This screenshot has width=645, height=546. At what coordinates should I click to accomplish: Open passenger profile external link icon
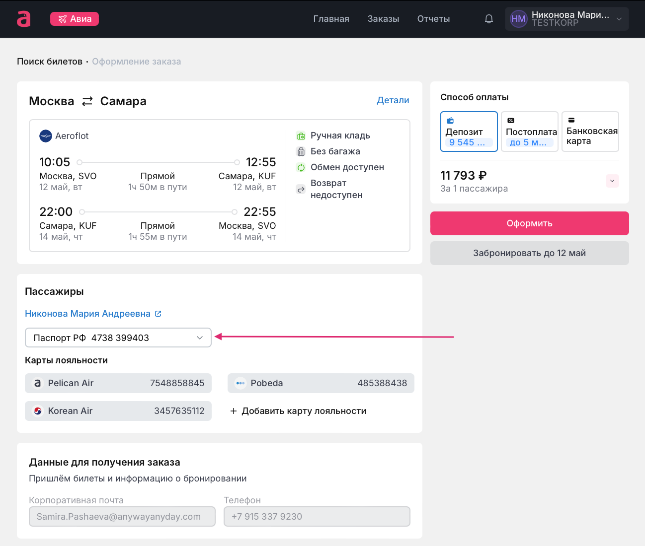pyautogui.click(x=158, y=314)
